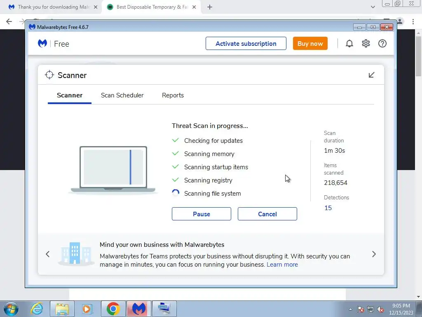Show the previous promotional banner
The image size is (422, 317).
pyautogui.click(x=48, y=254)
